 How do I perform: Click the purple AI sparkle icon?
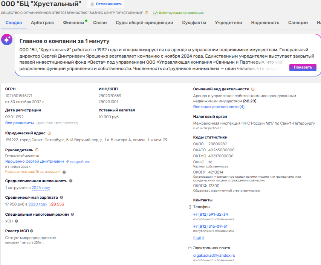click(7, 40)
